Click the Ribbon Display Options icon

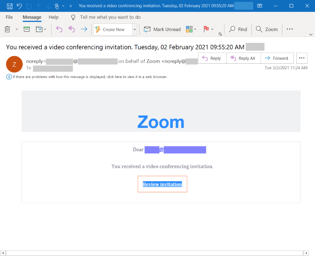coord(260,6)
